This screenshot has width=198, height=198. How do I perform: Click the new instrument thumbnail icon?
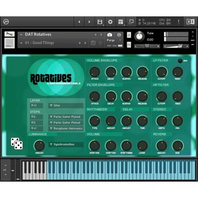pyautogui.click(x=10, y=43)
